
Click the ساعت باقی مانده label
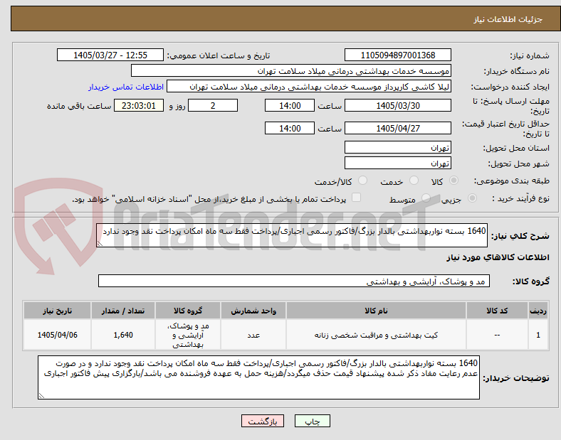coord(79,106)
